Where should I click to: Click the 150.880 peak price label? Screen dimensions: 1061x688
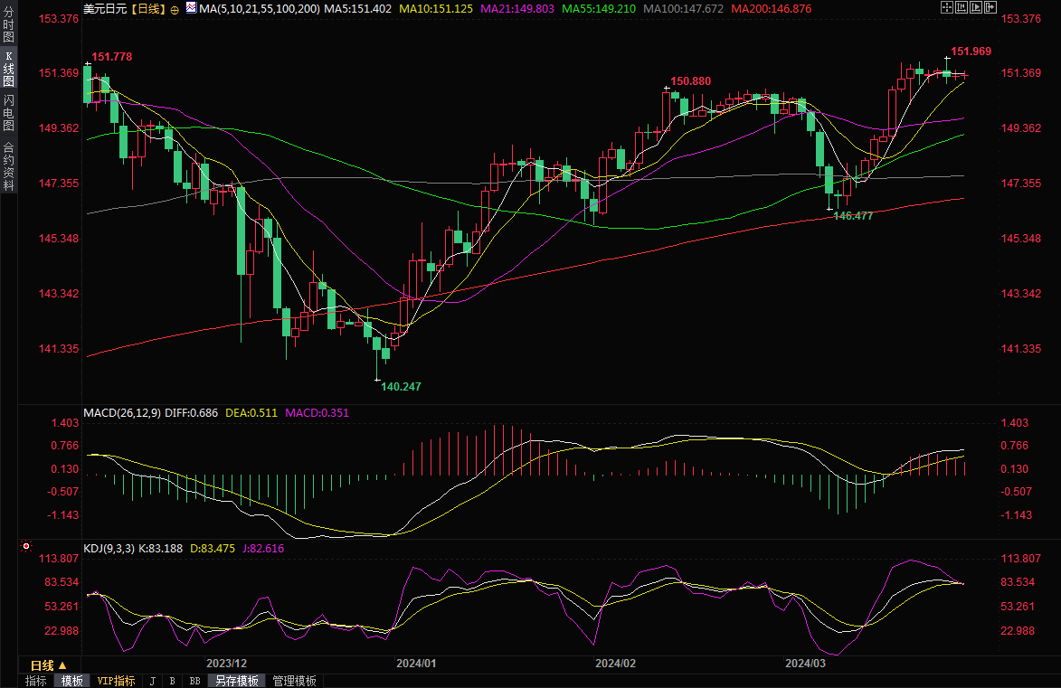click(691, 81)
